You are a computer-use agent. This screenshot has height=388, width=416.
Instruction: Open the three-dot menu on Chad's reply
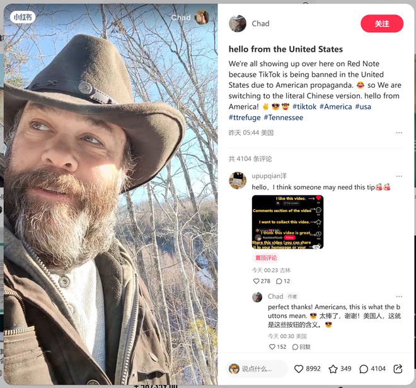399,297
